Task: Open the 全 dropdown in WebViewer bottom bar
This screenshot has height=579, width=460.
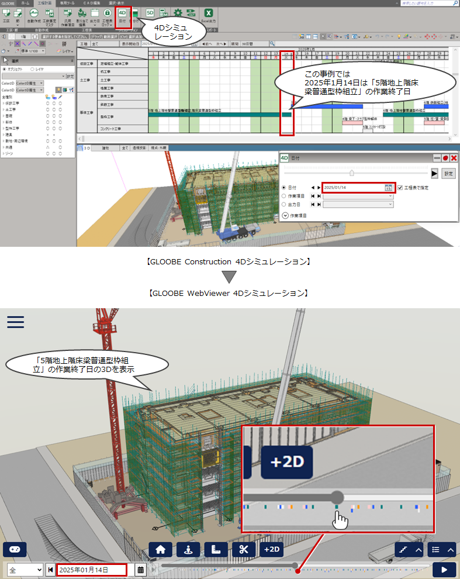Action: click(x=26, y=570)
